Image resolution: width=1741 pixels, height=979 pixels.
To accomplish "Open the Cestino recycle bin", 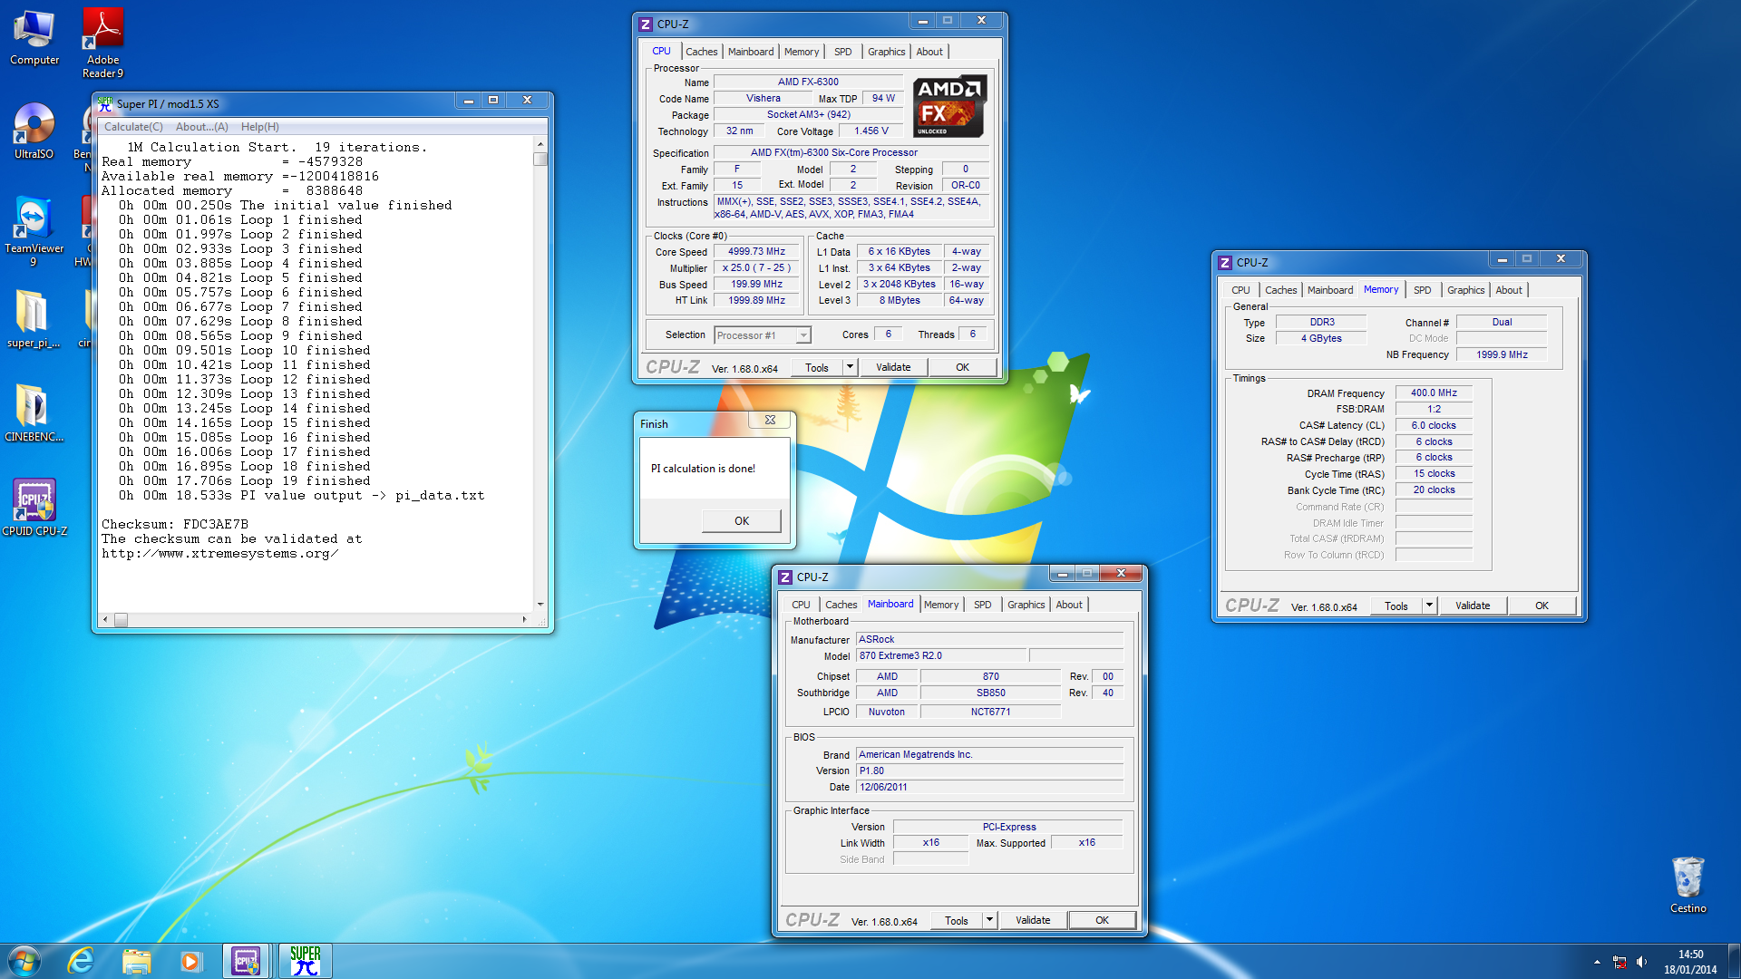I will (1688, 885).
